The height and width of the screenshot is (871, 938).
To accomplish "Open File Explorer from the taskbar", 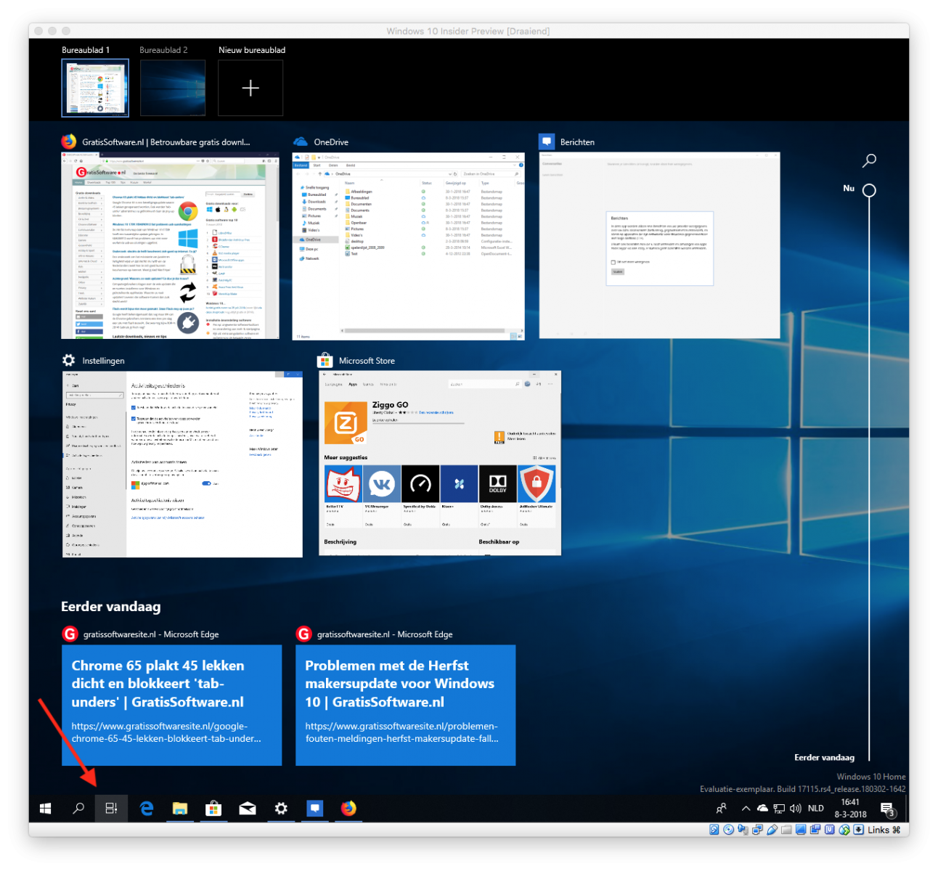I will [180, 808].
